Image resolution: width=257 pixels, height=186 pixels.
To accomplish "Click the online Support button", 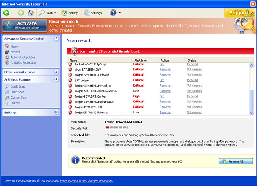I will pyautogui.click(x=240, y=12).
